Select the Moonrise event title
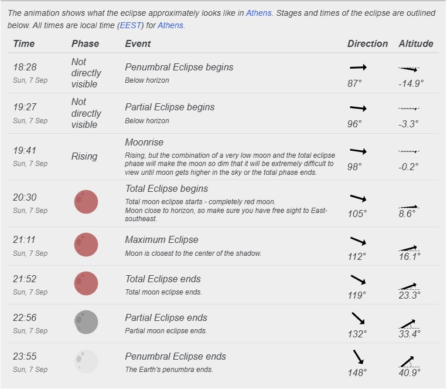 point(145,143)
